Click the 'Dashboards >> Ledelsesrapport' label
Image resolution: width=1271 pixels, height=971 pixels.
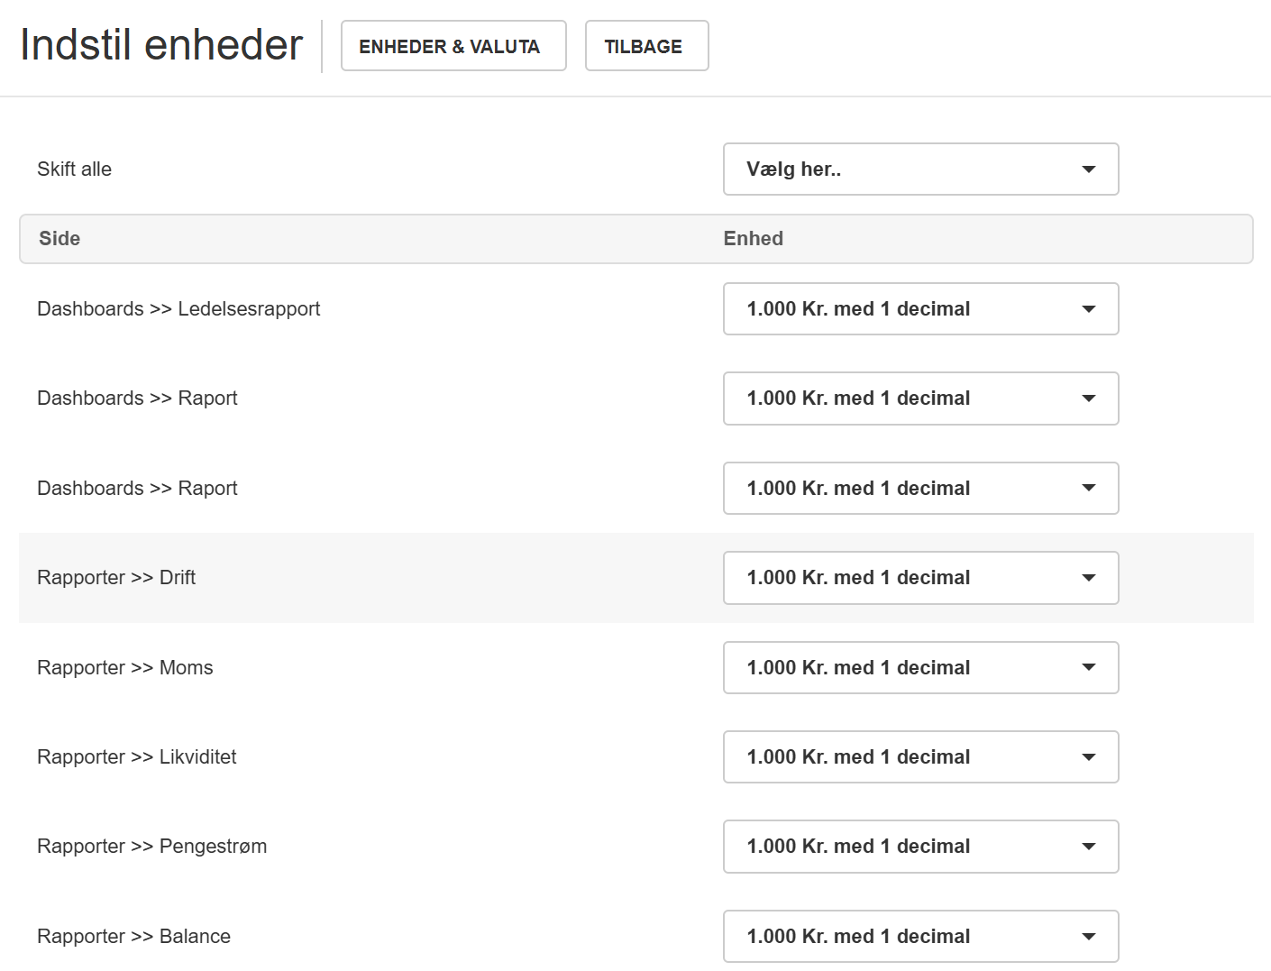click(x=178, y=309)
